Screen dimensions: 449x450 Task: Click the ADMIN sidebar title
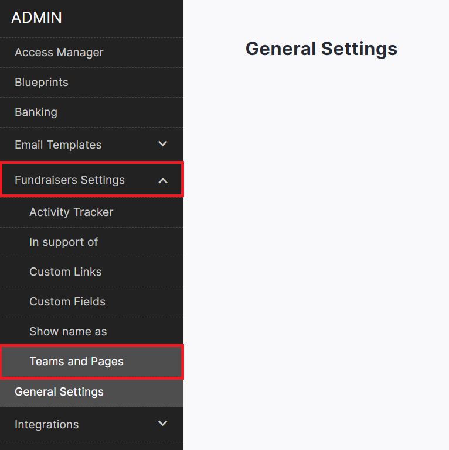coord(37,18)
